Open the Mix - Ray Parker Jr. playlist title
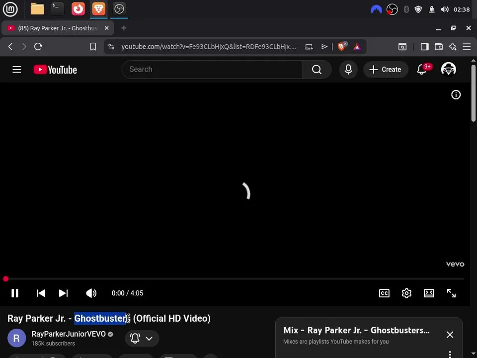Image resolution: width=477 pixels, height=358 pixels. 356,330
